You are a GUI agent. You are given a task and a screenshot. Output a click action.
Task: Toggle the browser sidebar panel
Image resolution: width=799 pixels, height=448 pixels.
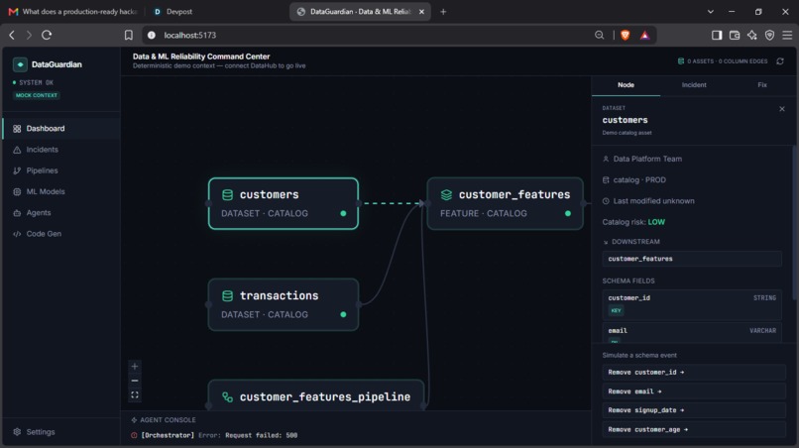[x=717, y=35]
